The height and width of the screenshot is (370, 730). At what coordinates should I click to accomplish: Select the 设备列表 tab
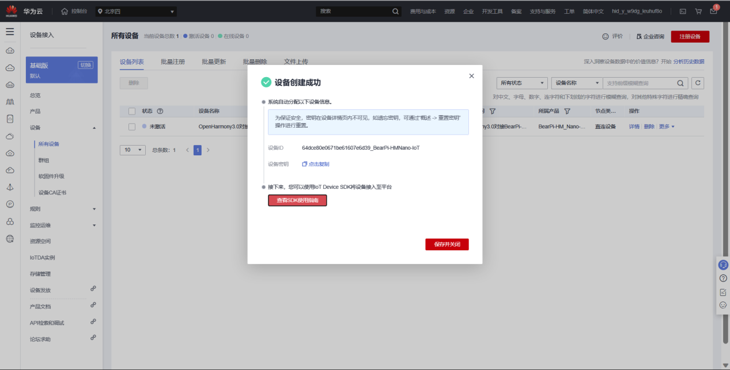(132, 62)
